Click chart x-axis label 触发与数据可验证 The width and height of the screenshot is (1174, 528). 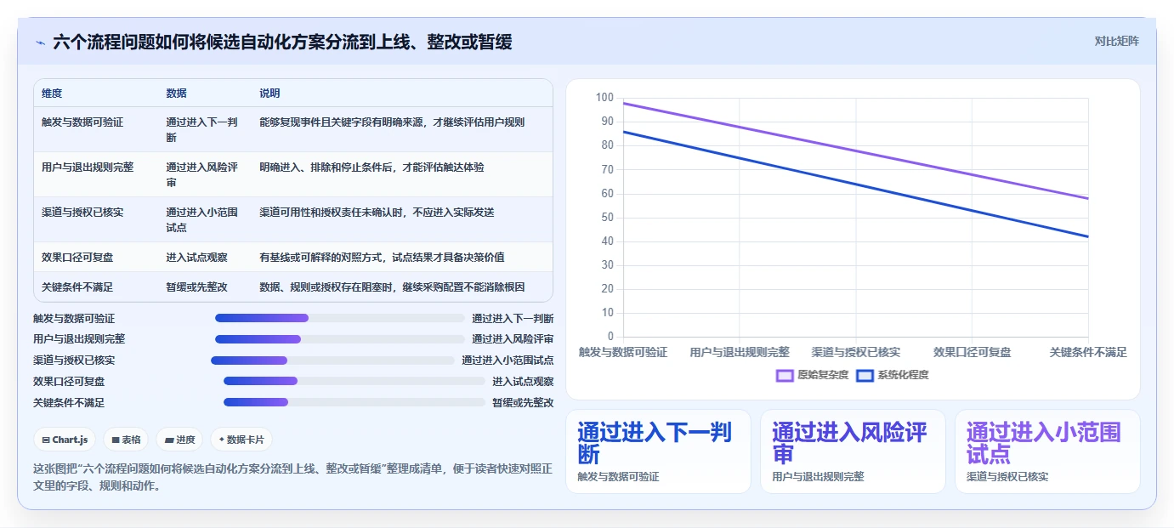(x=623, y=352)
